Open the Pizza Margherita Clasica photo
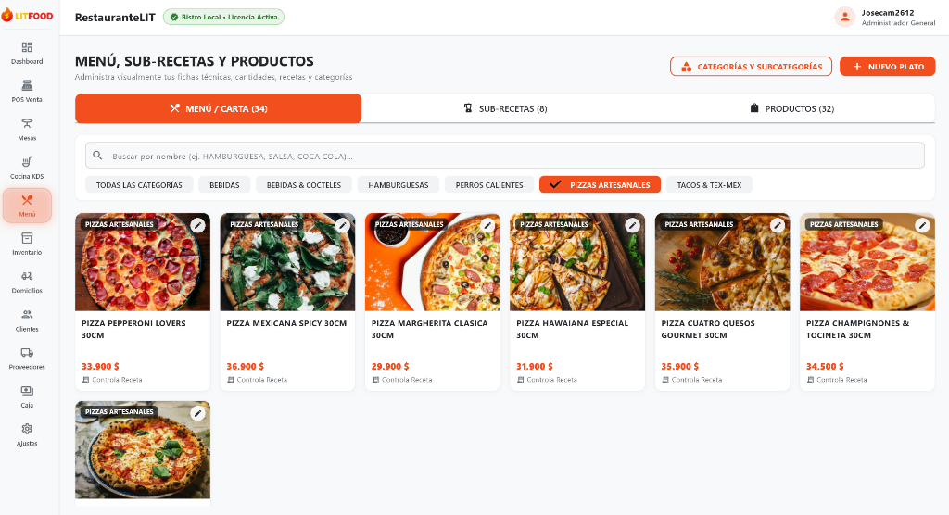Viewport: 949px width, 515px height. click(x=433, y=262)
